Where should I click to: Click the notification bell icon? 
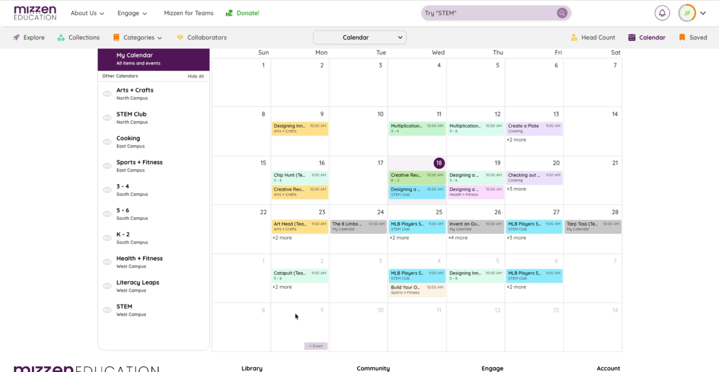click(662, 13)
